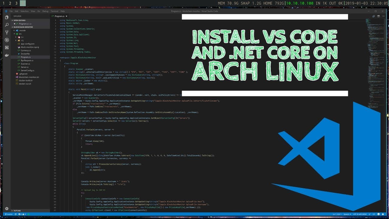The width and height of the screenshot is (389, 219).
Task: Click the VS Code logo in title bar
Action: [6, 11]
